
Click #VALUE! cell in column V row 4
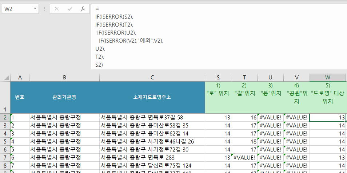pos(296,134)
